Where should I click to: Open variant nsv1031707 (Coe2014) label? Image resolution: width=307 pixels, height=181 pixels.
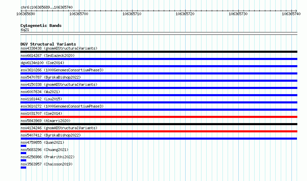pyautogui.click(x=41, y=113)
